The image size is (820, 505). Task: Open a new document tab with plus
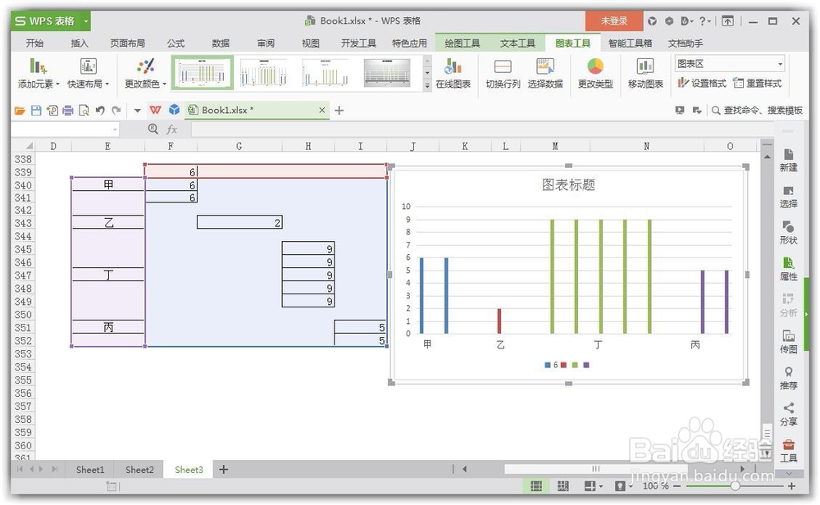339,111
